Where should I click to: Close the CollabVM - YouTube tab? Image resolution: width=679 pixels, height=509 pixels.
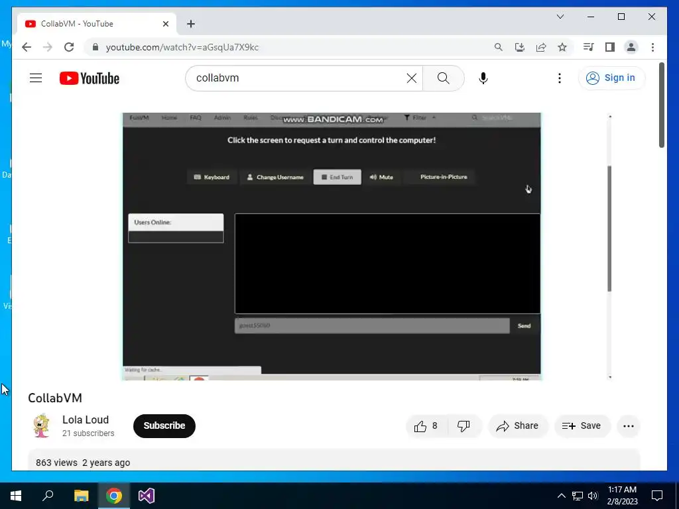[x=165, y=24]
